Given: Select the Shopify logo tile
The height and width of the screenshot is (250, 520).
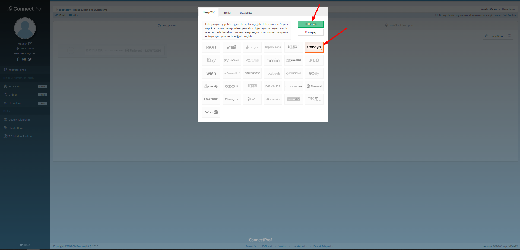Looking at the screenshot, I should [x=211, y=86].
